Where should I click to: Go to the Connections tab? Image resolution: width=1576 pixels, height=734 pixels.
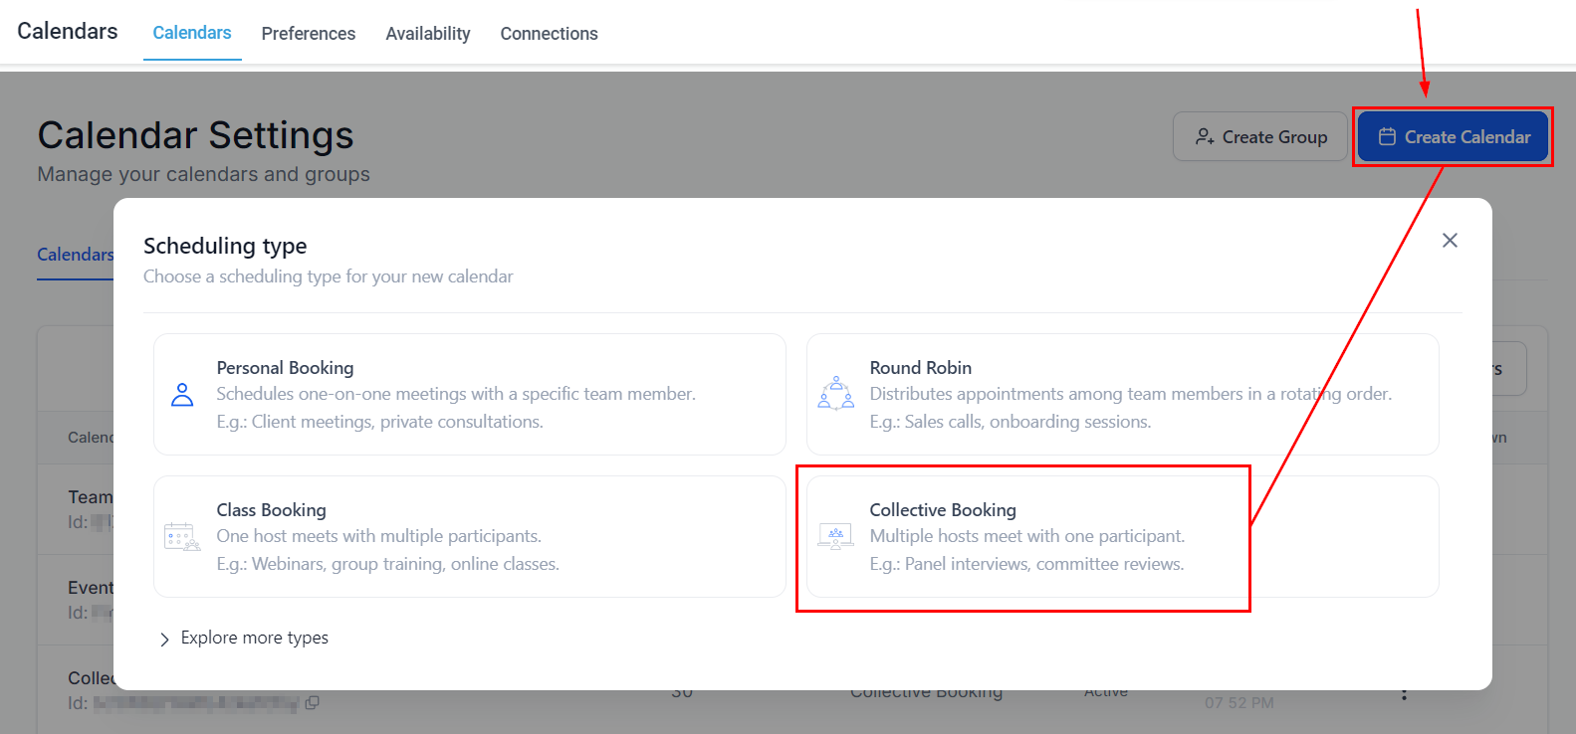(x=549, y=34)
